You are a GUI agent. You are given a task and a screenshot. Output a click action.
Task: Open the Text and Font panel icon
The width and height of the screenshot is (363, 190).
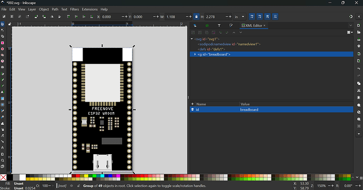(x=219, y=25)
